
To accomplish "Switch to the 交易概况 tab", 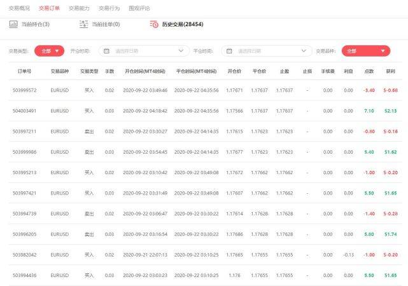I will 19,8.
